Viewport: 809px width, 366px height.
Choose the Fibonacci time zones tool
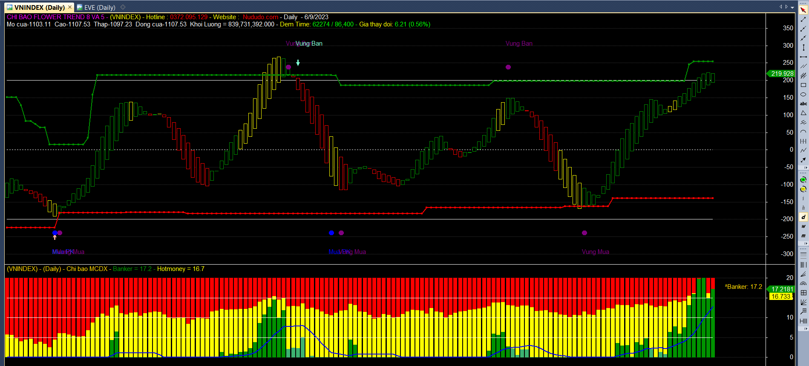point(803,265)
